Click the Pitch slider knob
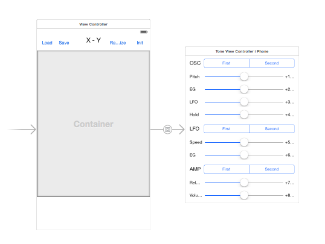Viewport: 325px width, 244px height. [244, 77]
